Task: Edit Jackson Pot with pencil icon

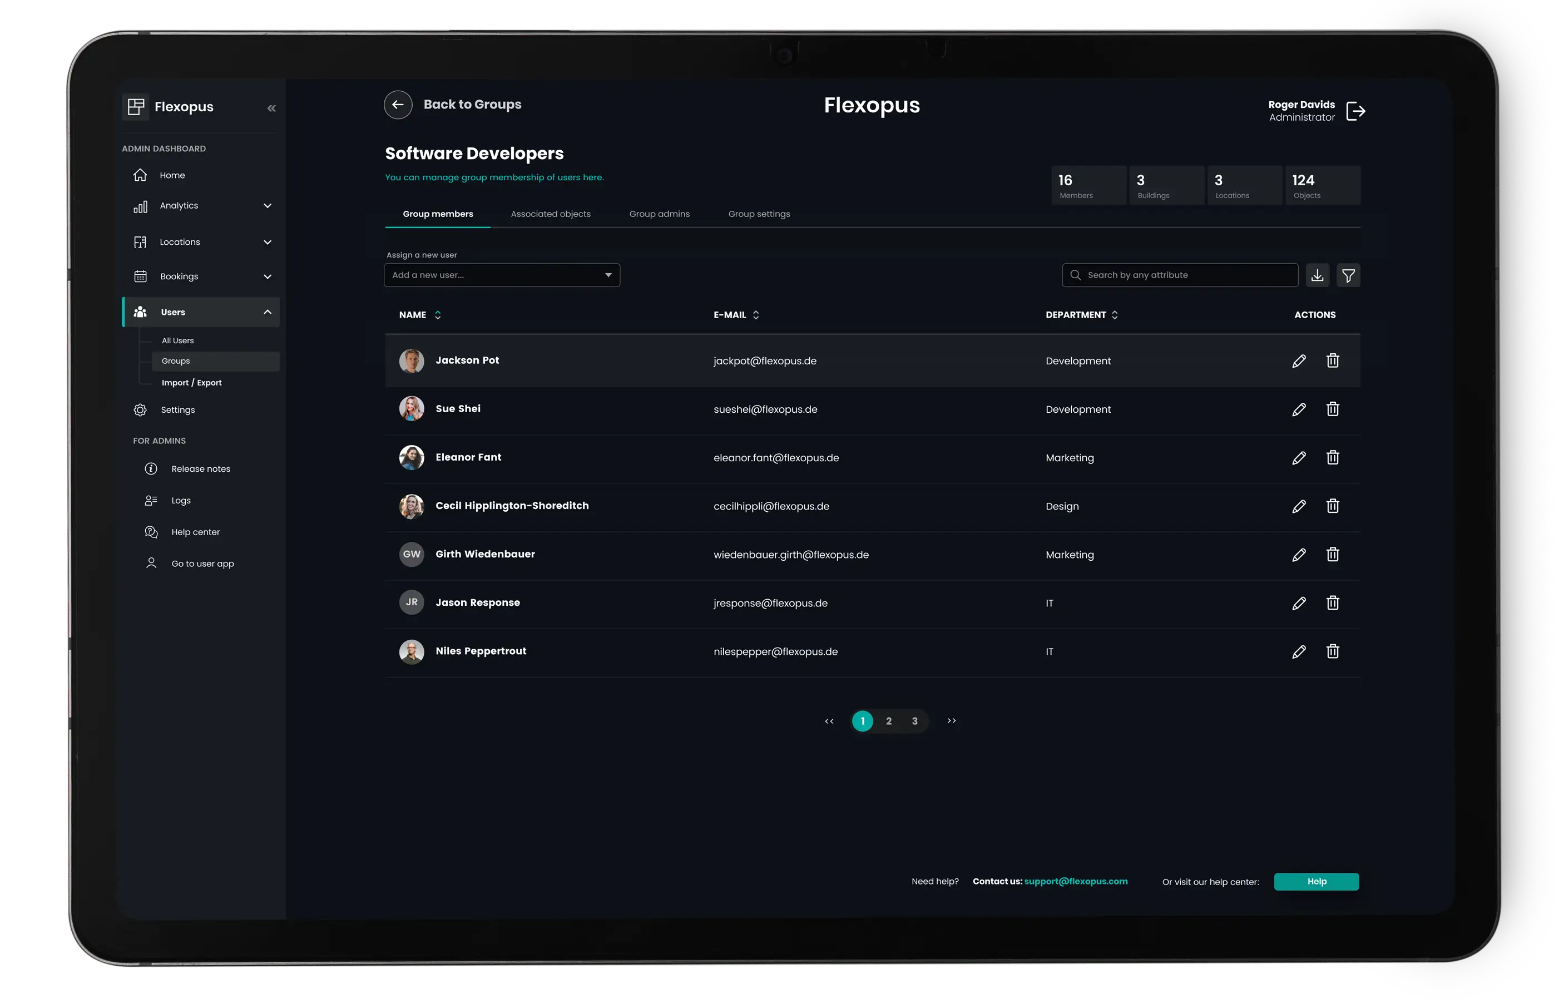Action: [x=1299, y=361]
